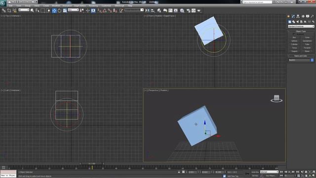This screenshot has height=178, width=316.
Task: Open the Named Selection Sets dropdown
Action: pyautogui.click(x=134, y=10)
